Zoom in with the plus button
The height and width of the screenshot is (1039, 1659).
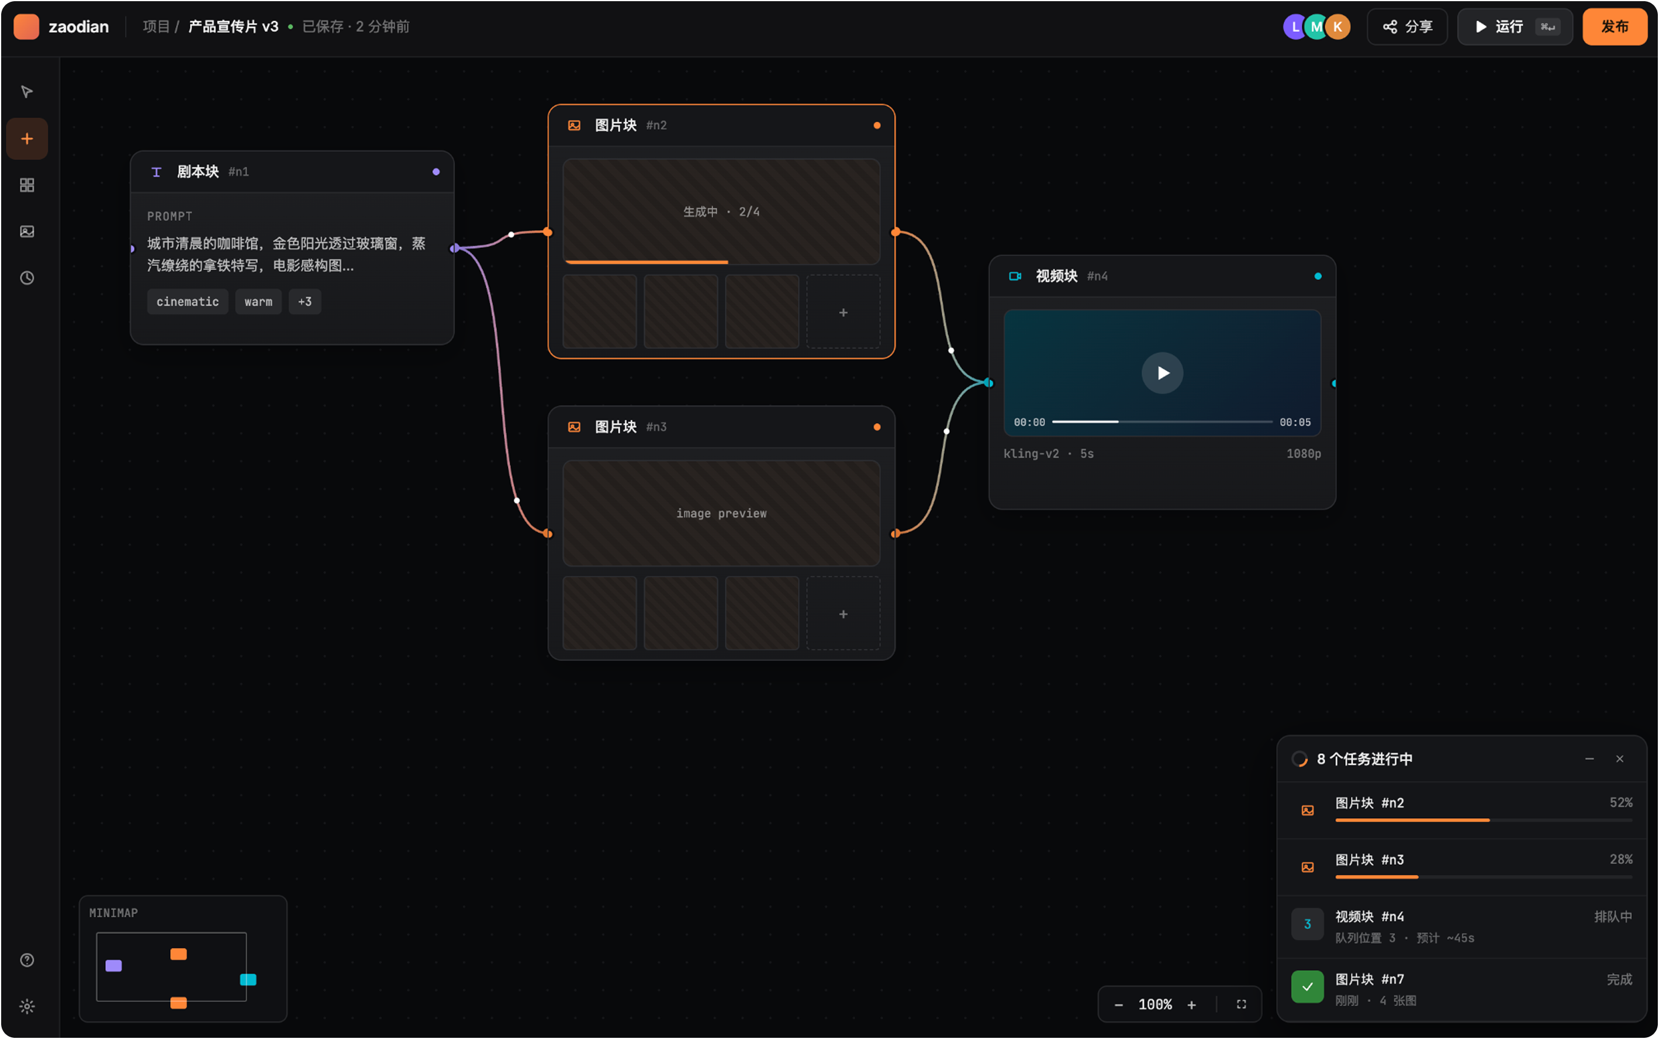pos(1192,1005)
